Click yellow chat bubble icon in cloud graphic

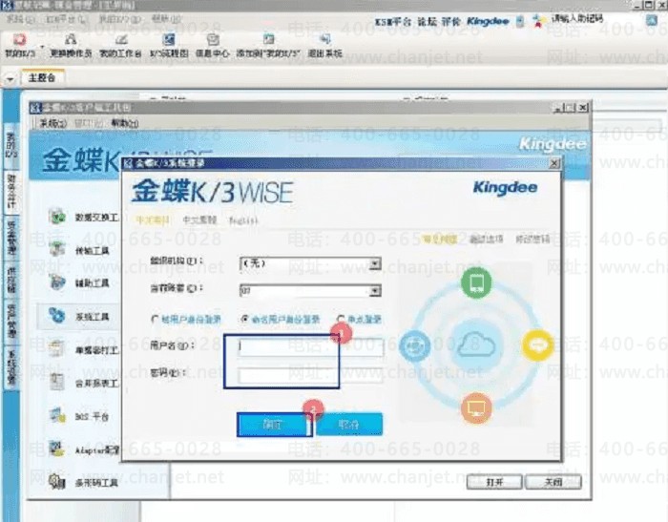pyautogui.click(x=537, y=345)
